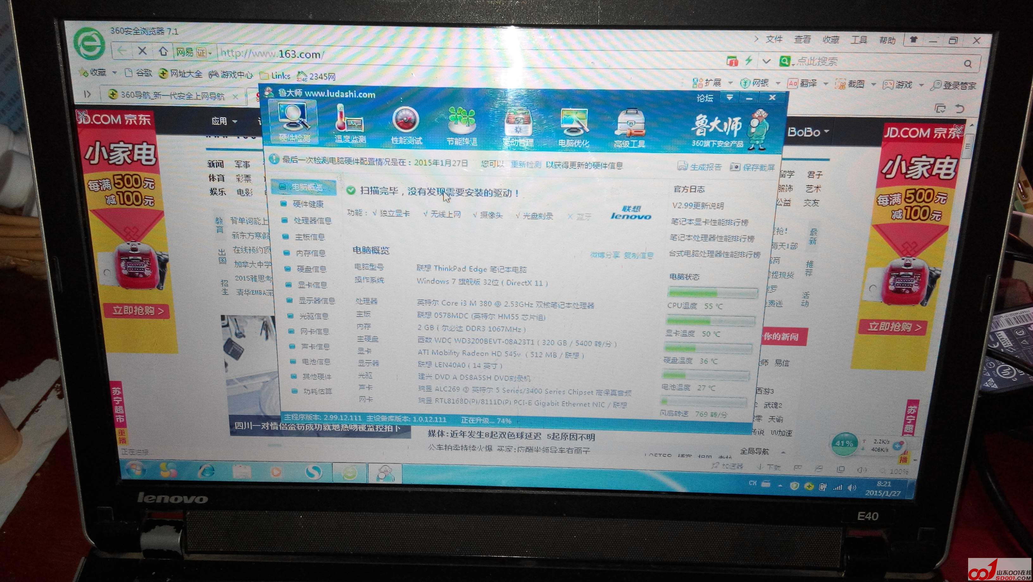
Task: Open Sogou browser taskbar icon
Action: tap(314, 472)
